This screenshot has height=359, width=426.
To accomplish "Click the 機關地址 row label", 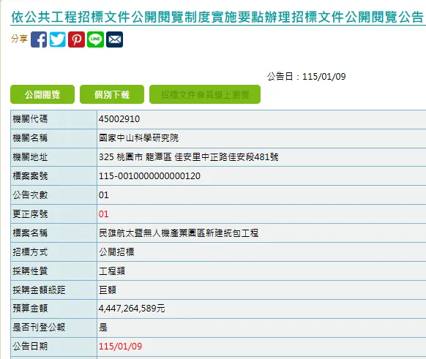I will point(30,157).
